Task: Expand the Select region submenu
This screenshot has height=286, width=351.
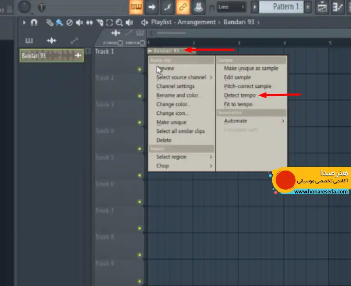Action: click(x=181, y=157)
